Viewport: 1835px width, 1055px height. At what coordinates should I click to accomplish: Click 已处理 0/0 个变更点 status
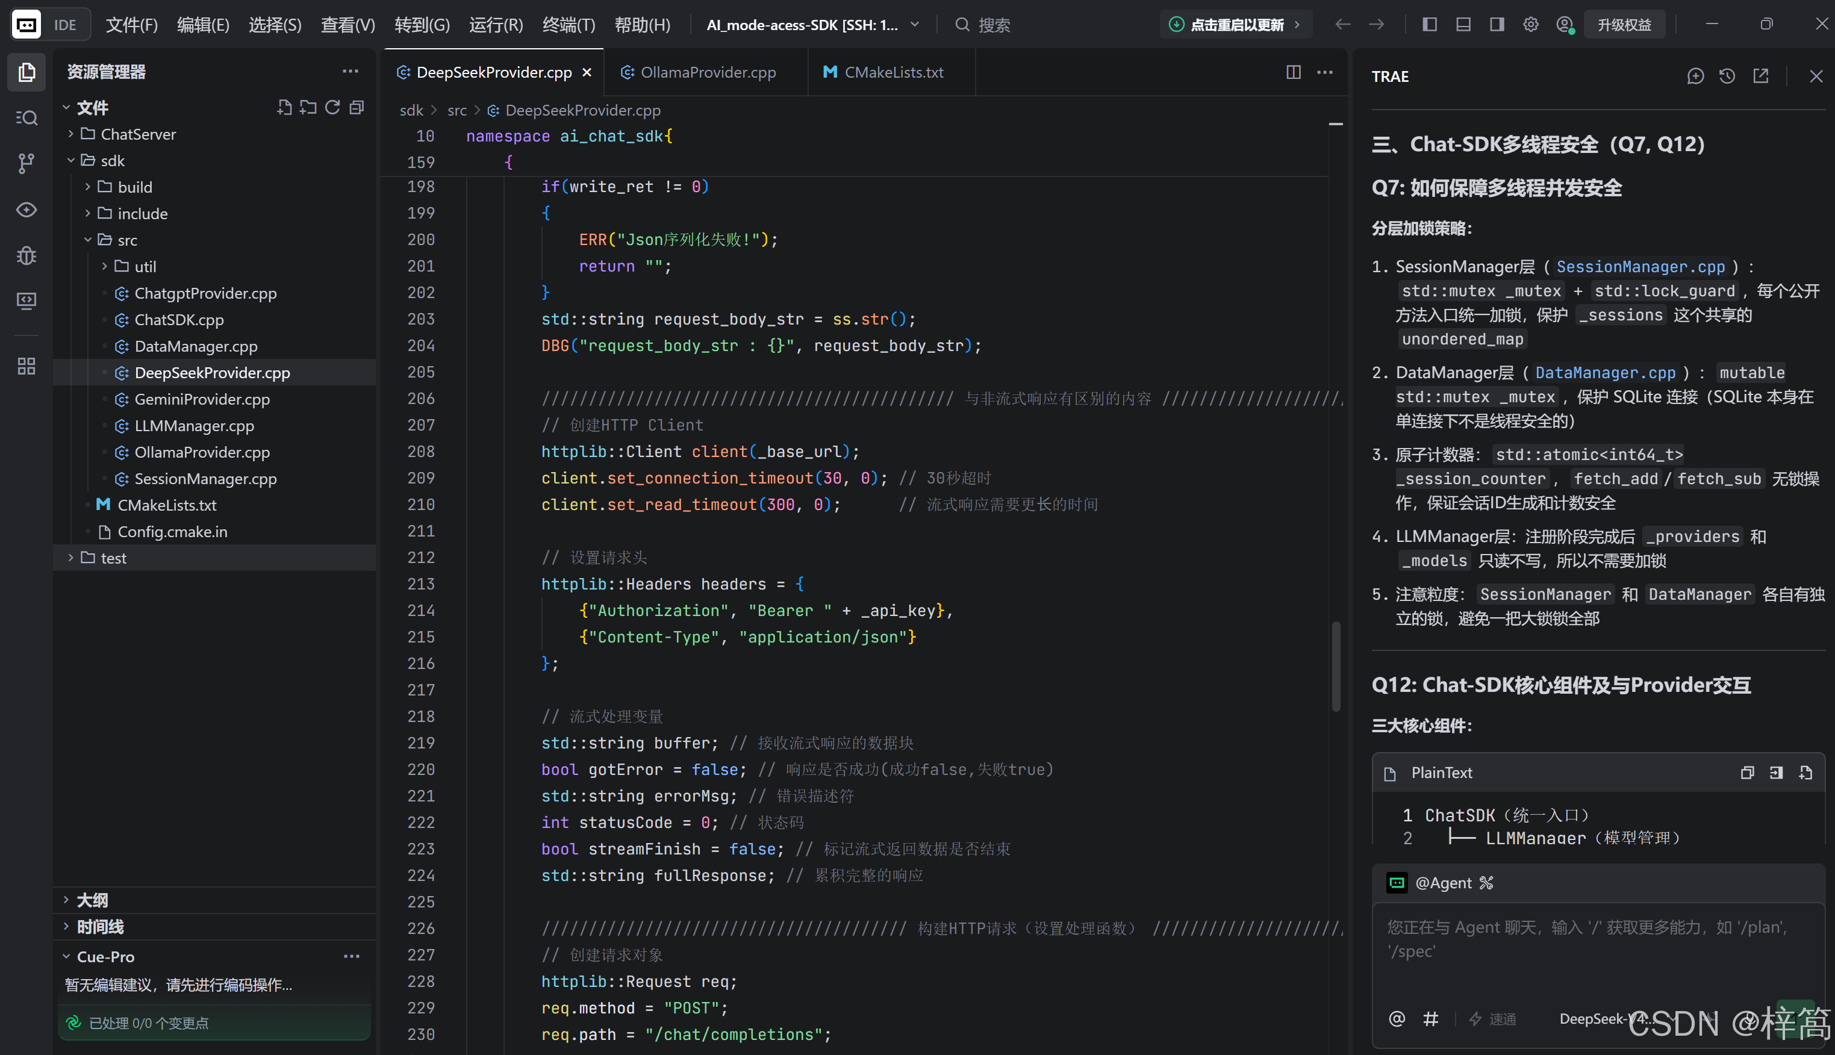(214, 1023)
